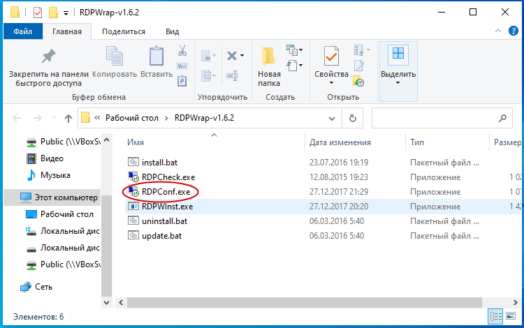Show hidden path with the « chevron
524x328 pixels.
(97, 118)
